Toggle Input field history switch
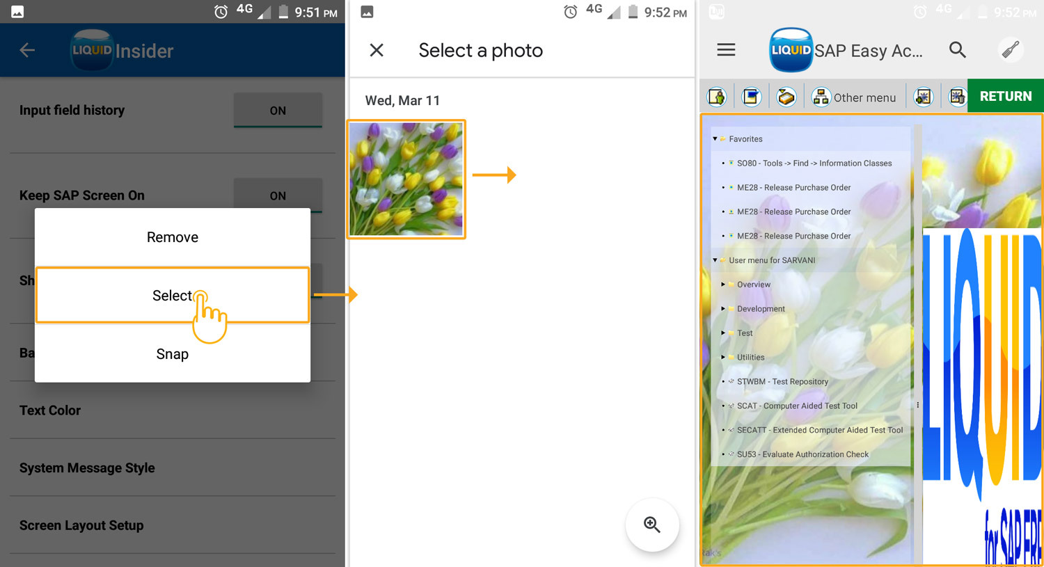This screenshot has width=1044, height=567. click(x=278, y=111)
